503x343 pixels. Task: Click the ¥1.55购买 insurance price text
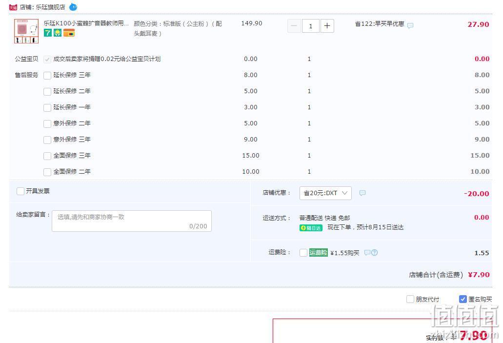345,253
